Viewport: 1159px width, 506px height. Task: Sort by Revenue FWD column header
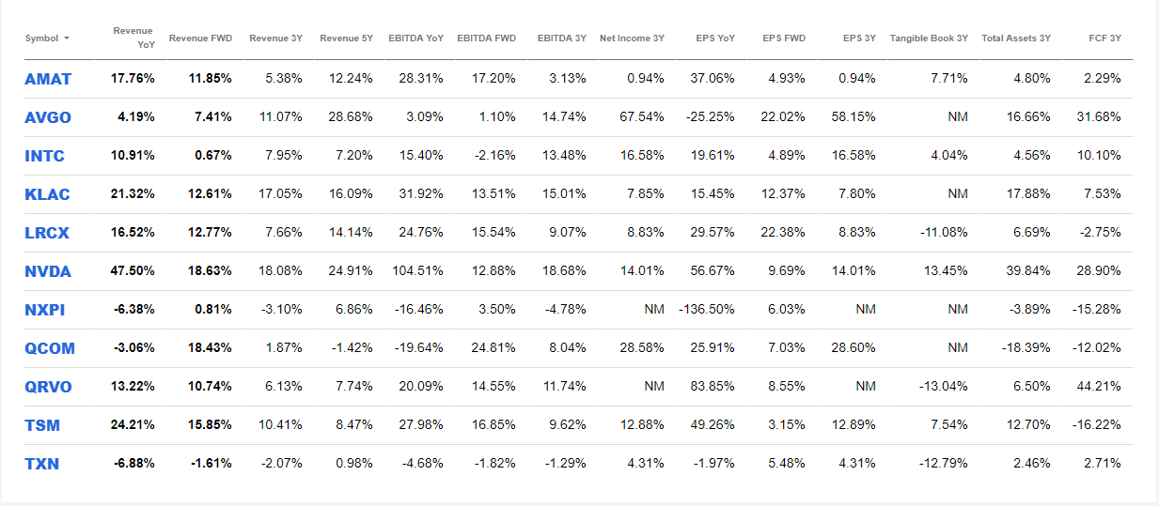200,38
